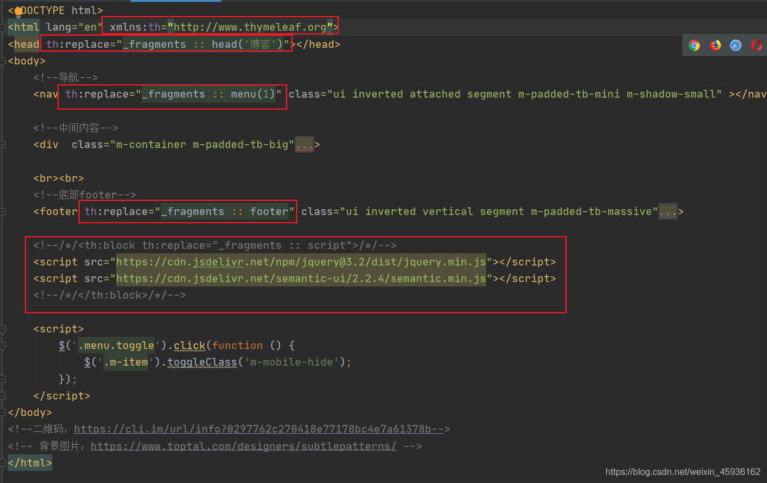This screenshot has width=767, height=483.
Task: Click the lang="en" attribute
Action: click(75, 27)
